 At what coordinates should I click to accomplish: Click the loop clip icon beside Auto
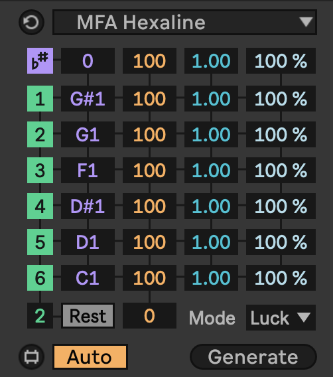coord(31,357)
